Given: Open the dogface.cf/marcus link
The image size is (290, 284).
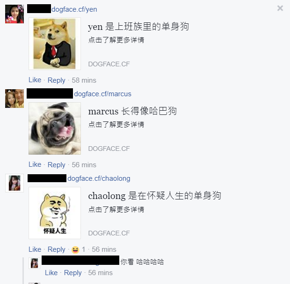Looking at the screenshot, I should (102, 94).
